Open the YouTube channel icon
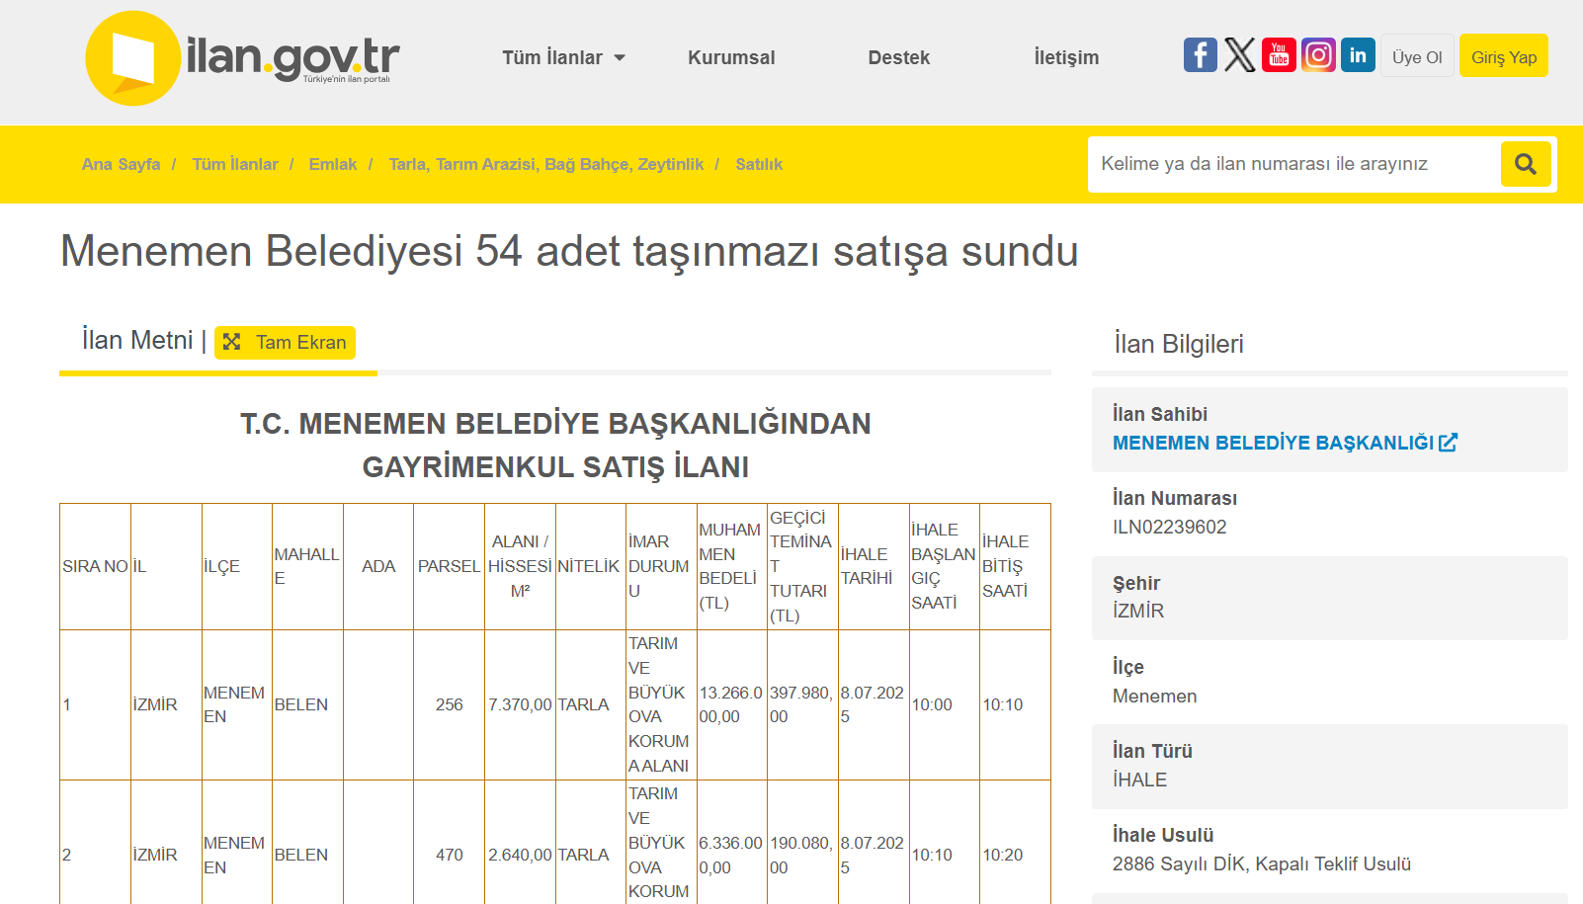The image size is (1583, 904). 1279,55
